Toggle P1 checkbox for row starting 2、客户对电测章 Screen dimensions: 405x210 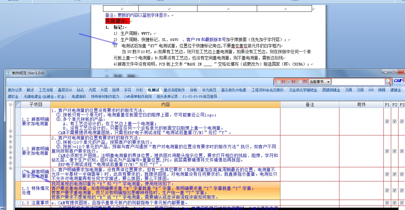[387, 151]
